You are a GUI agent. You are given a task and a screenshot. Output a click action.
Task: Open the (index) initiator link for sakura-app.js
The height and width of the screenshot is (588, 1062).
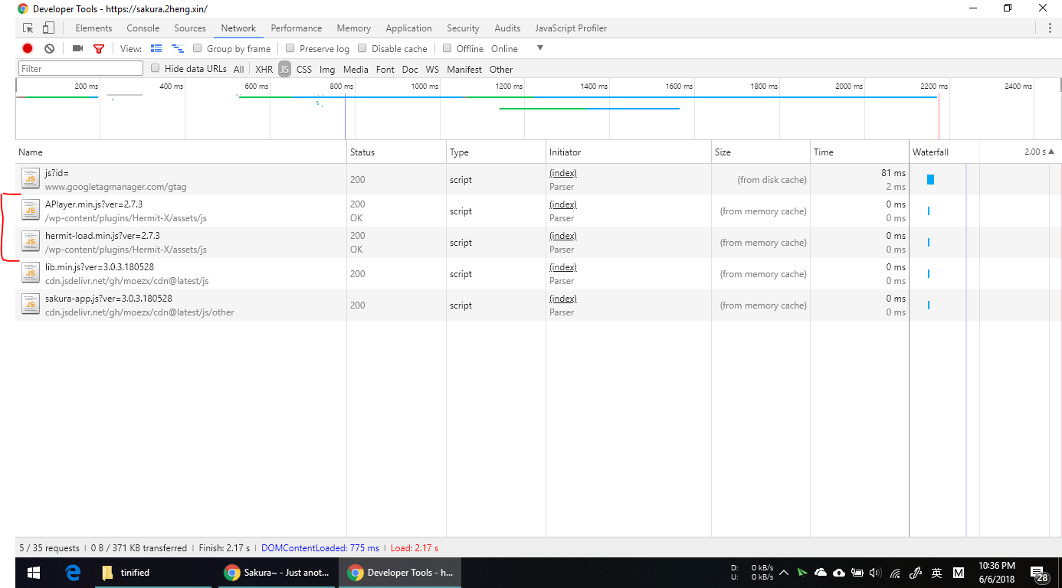(563, 299)
